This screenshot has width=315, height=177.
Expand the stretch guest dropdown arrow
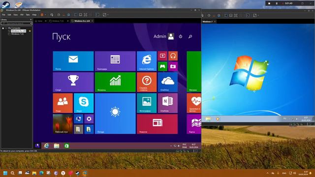click(108, 15)
